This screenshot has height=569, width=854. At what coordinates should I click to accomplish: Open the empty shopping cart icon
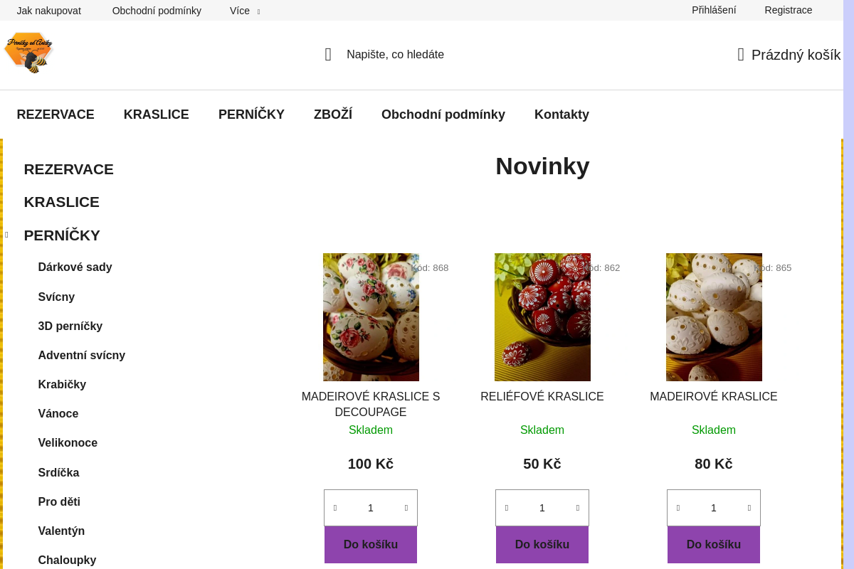tap(741, 55)
